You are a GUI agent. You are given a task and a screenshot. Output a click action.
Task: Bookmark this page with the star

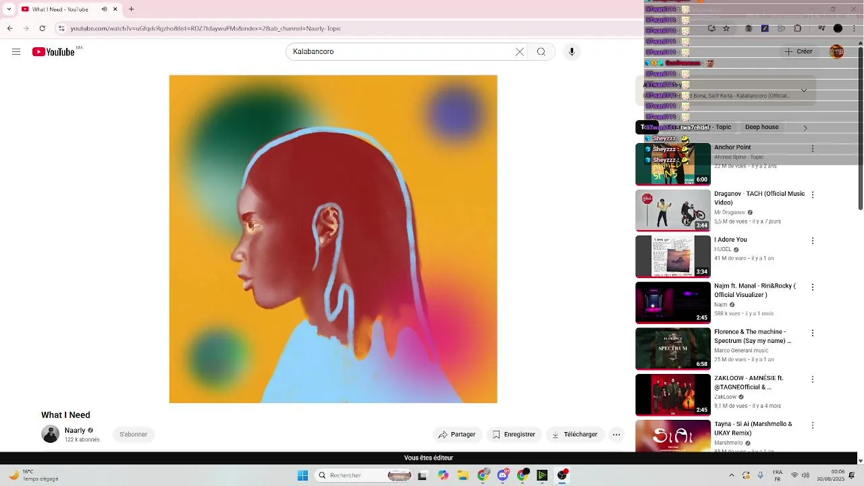tap(726, 28)
